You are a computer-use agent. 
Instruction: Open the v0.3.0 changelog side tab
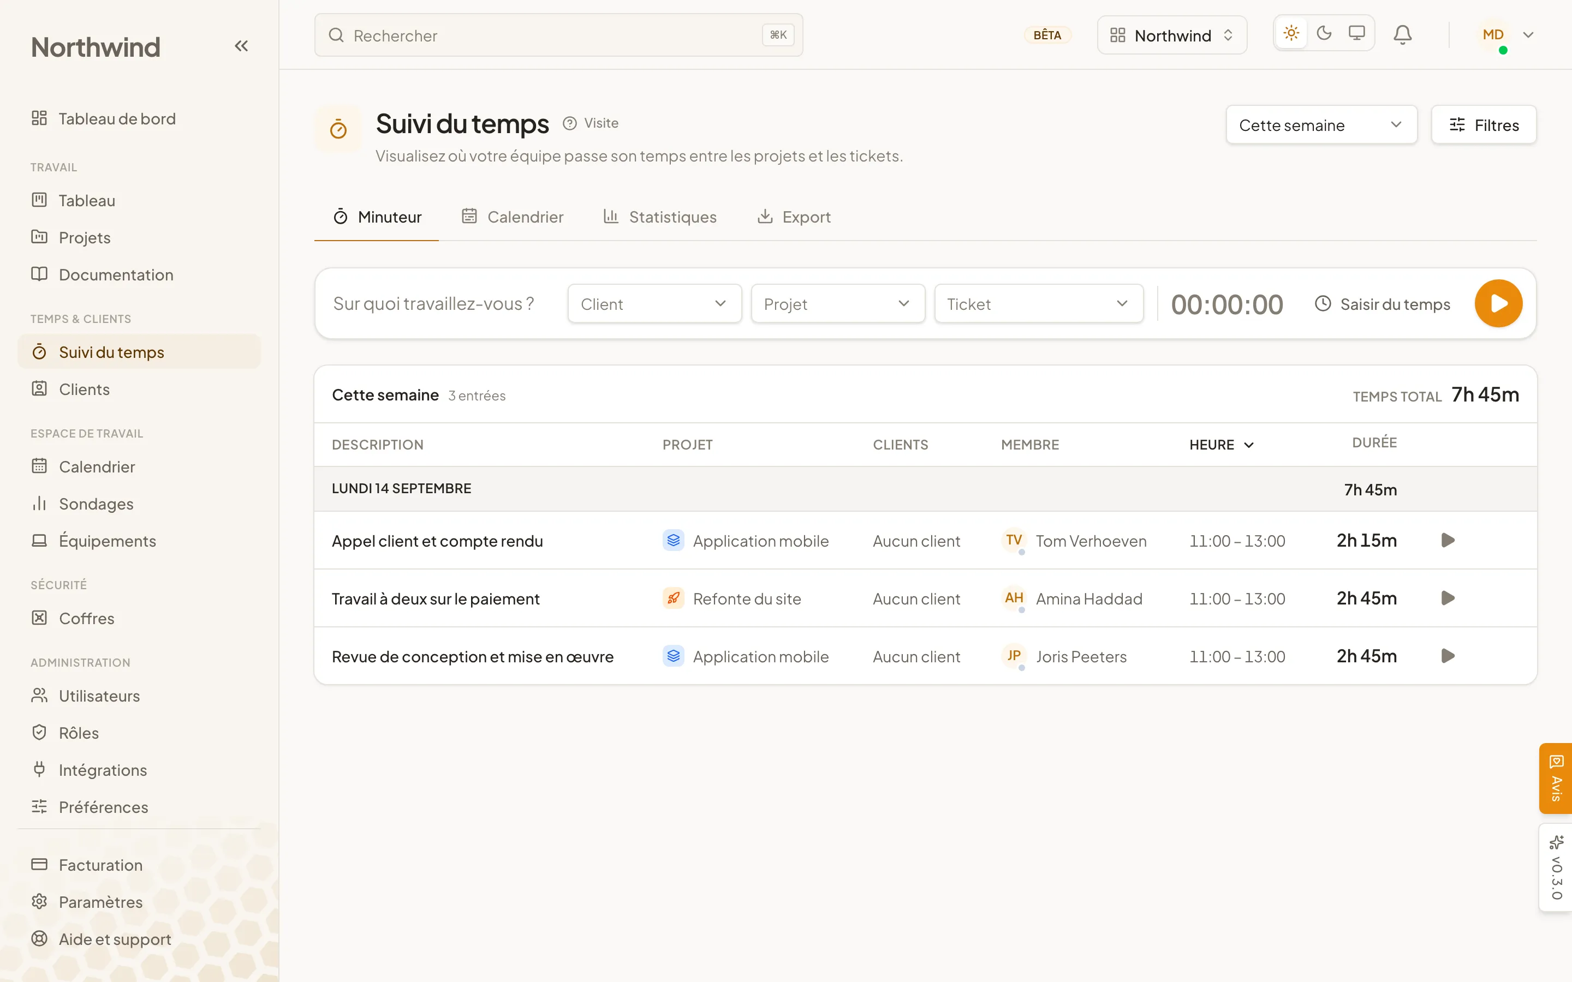pos(1556,867)
